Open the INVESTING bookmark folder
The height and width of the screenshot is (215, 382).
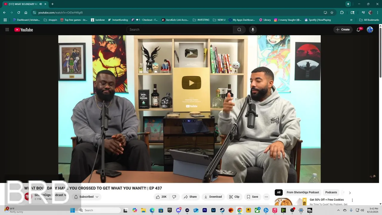[x=201, y=20]
